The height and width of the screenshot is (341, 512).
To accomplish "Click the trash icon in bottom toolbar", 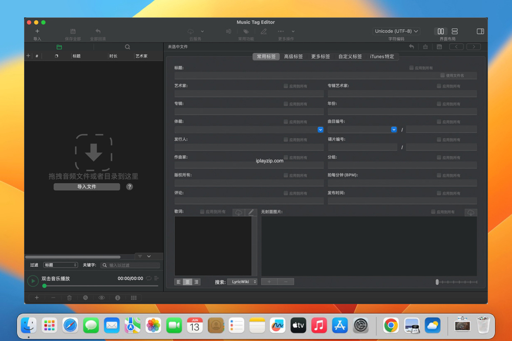I will [69, 297].
